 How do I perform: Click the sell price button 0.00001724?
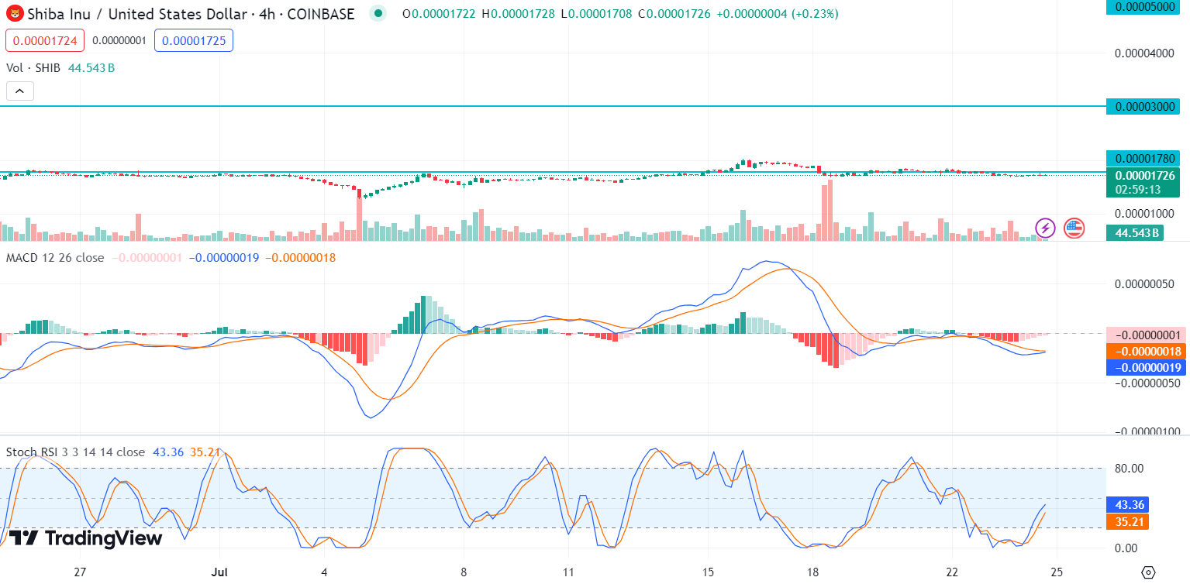43,40
